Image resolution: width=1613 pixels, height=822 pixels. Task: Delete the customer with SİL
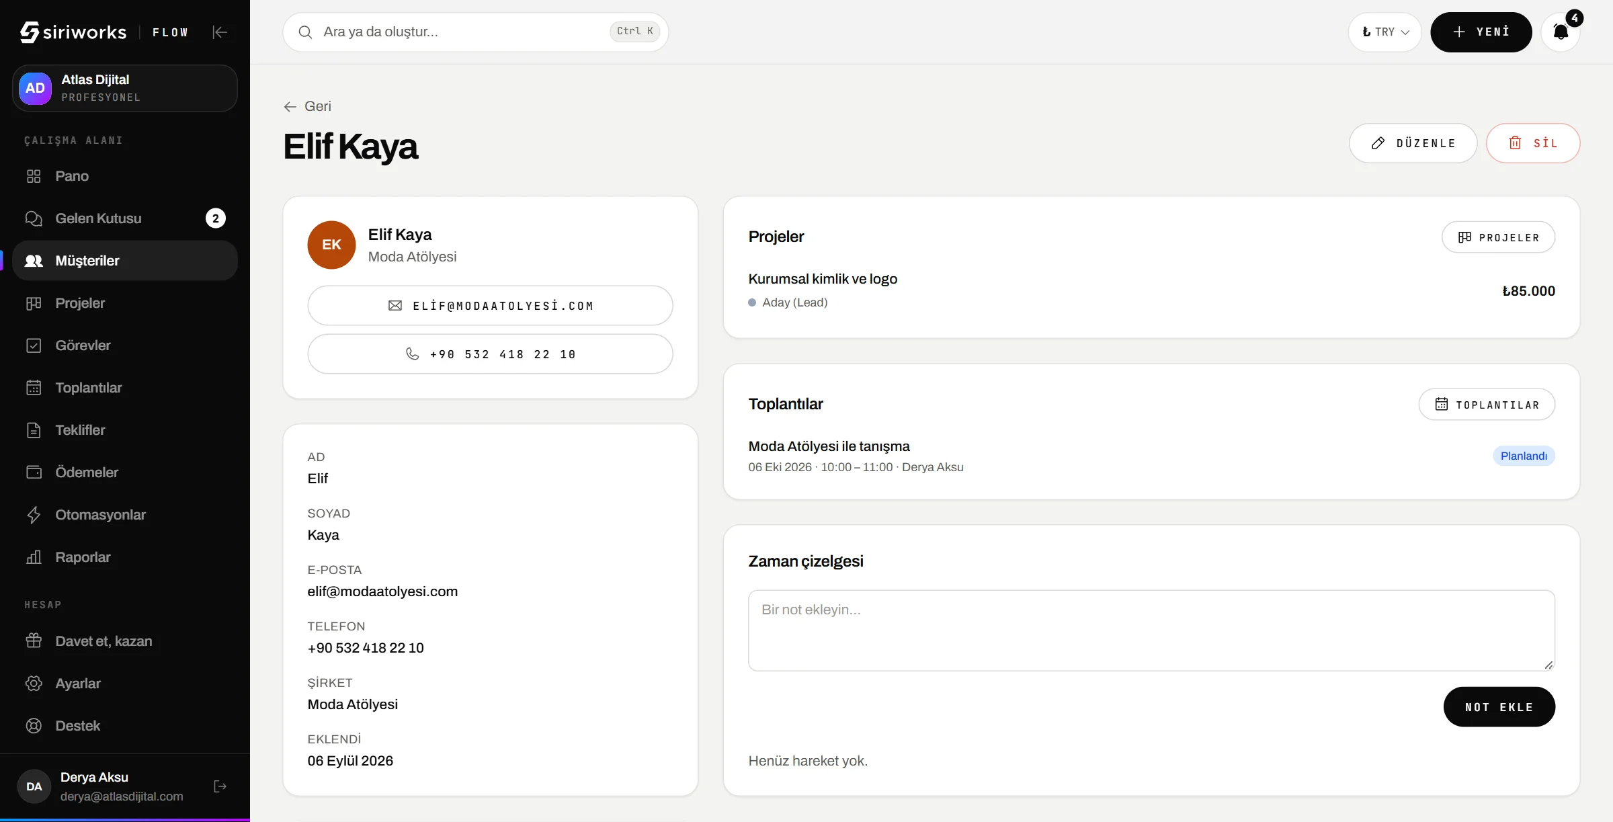pyautogui.click(x=1532, y=142)
